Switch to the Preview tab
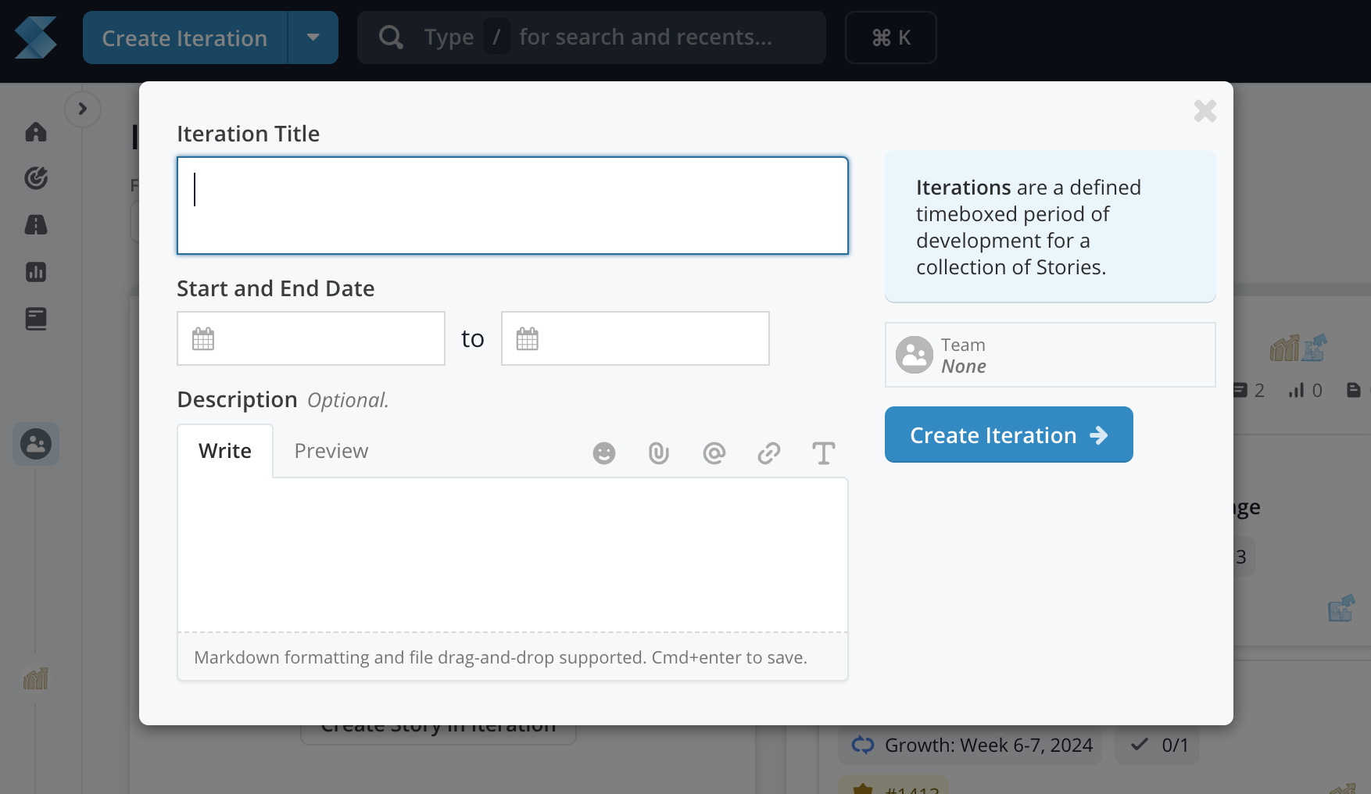The height and width of the screenshot is (794, 1371). coord(331,451)
